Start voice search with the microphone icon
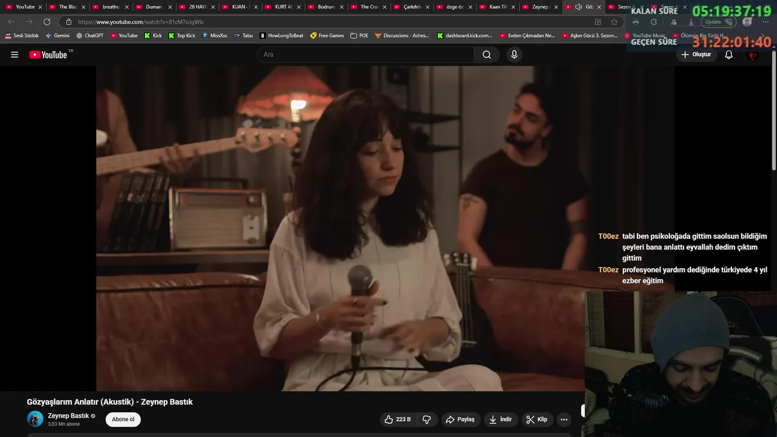The height and width of the screenshot is (437, 777). (514, 55)
